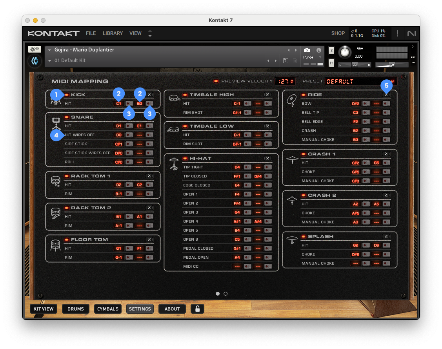
Task: Click the Tune knob
Action: (x=345, y=52)
